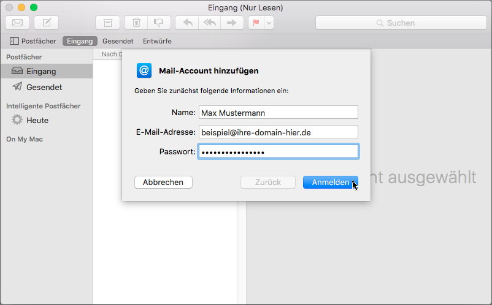
Task: Click into the E-Mail-Adresse field
Action: coord(278,132)
